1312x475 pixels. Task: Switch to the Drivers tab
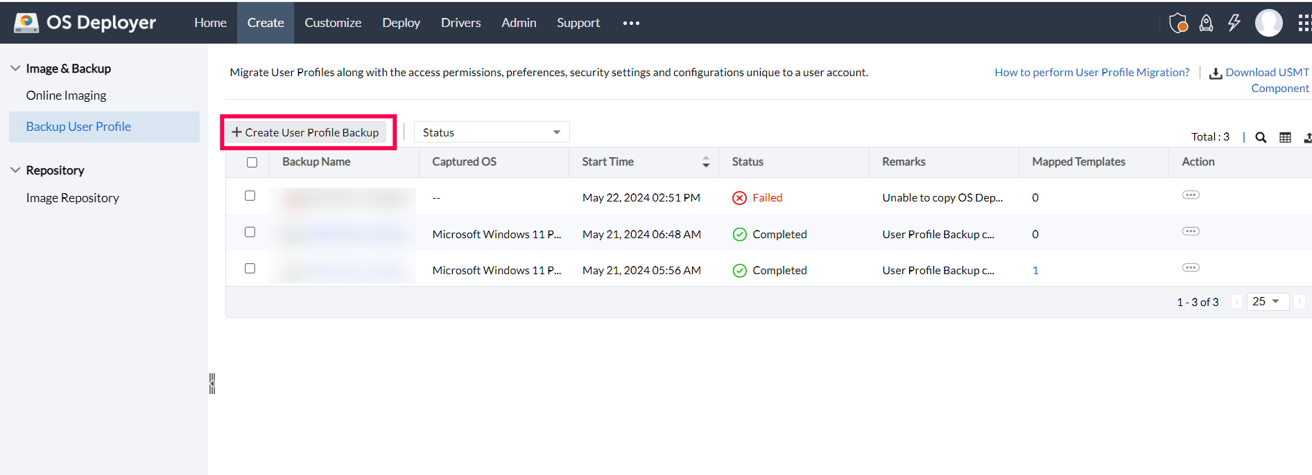pyautogui.click(x=460, y=23)
